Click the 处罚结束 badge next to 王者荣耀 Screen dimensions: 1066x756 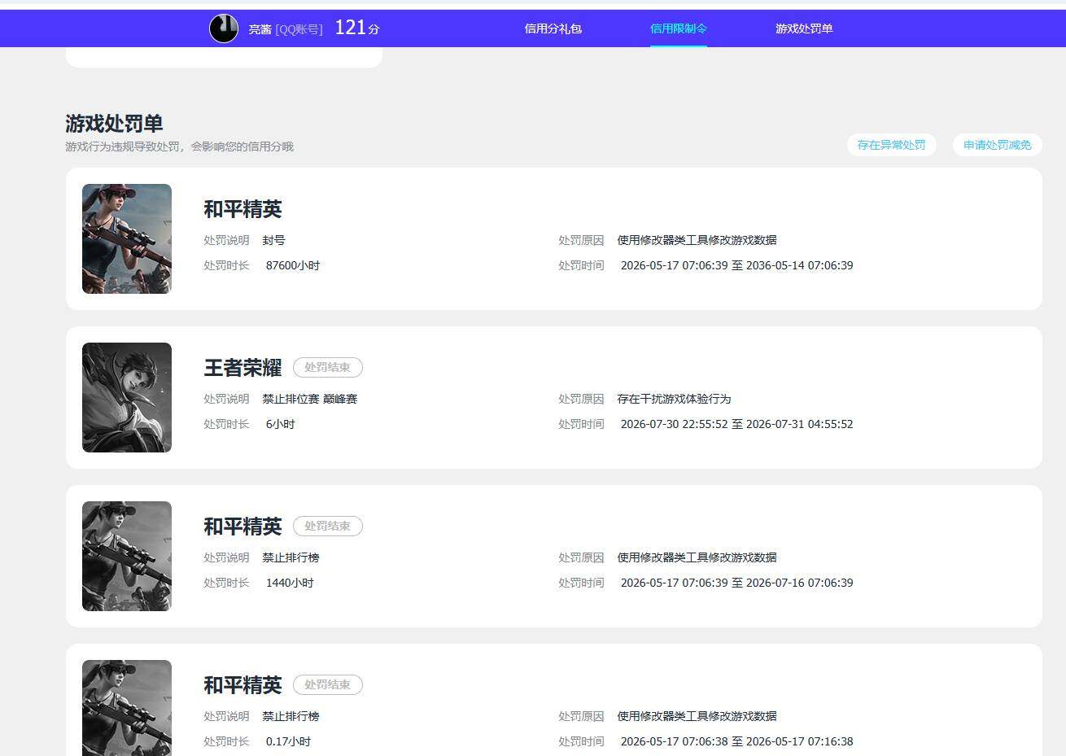point(328,367)
